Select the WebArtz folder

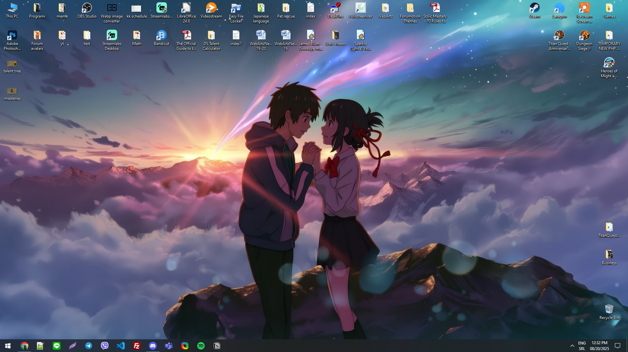point(385,10)
